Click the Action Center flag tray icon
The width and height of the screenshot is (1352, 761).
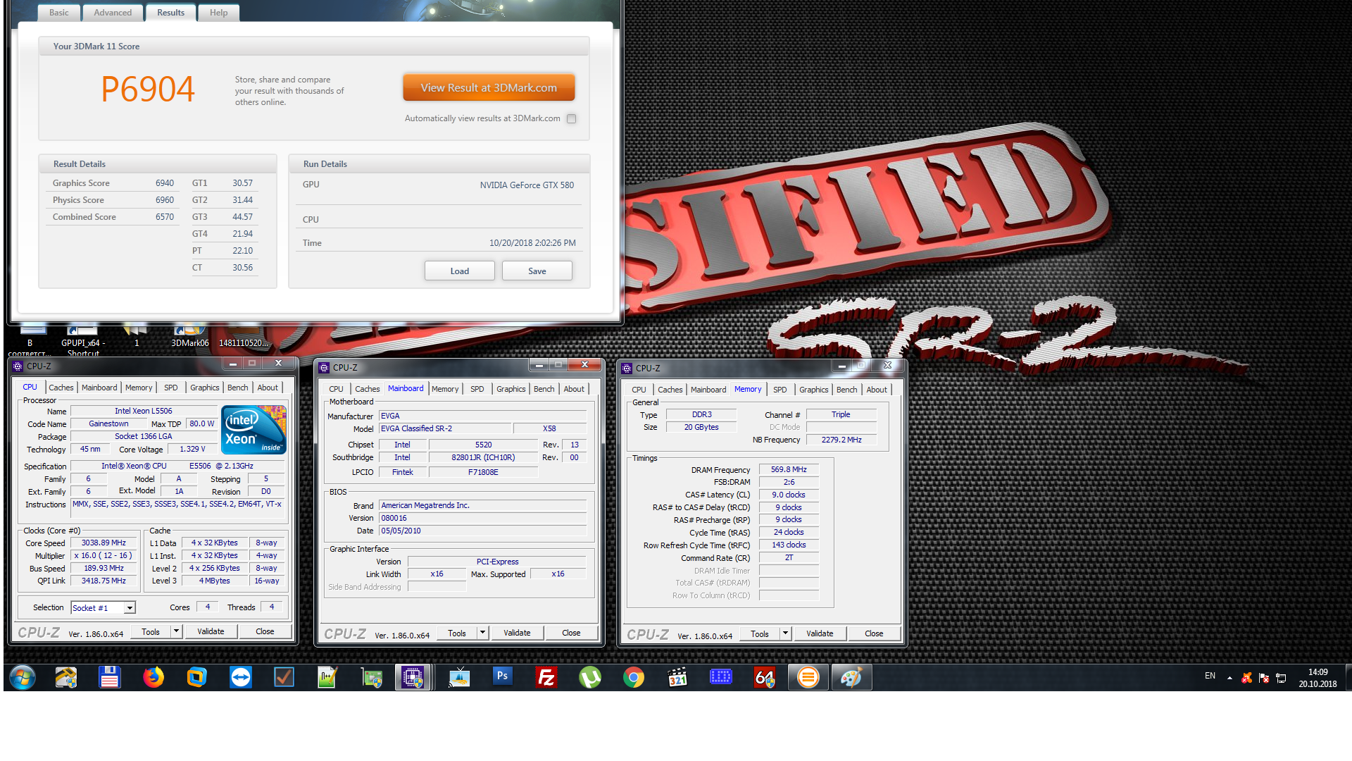1264,678
